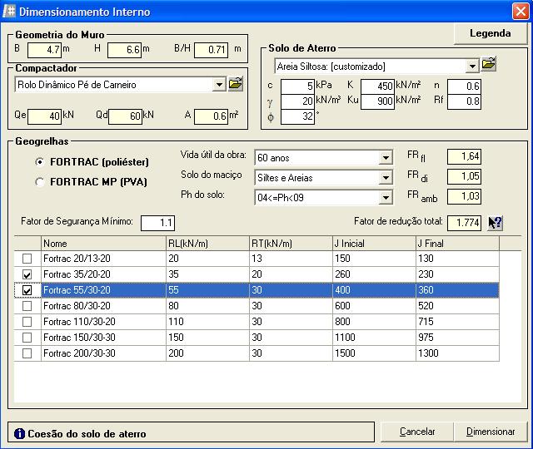Expand the Compactador dropdown arrow
Screen dimensions: 533x449
point(219,85)
